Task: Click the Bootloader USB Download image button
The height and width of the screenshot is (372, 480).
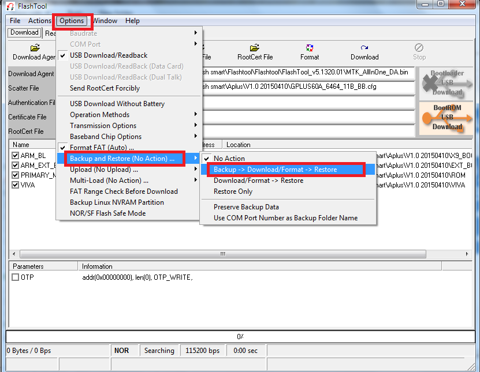Action: point(446,83)
